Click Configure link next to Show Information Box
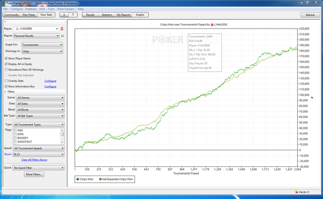Image resolution: width=323 pixels, height=199 pixels. [50, 87]
